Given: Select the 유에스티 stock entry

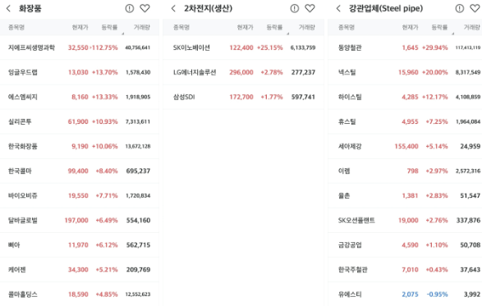Looking at the screenshot, I should 405,295.
